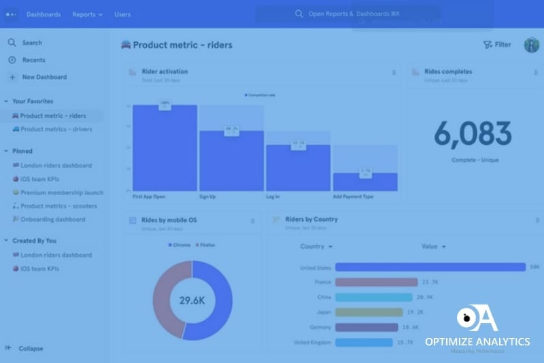Click the Mixpanel logo icon

coord(12,14)
